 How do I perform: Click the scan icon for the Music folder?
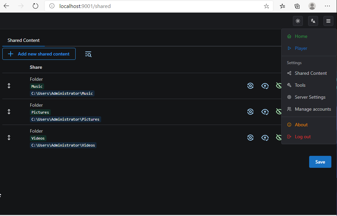click(250, 86)
